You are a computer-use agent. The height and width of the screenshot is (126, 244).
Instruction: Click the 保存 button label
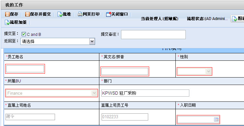tap(14, 15)
